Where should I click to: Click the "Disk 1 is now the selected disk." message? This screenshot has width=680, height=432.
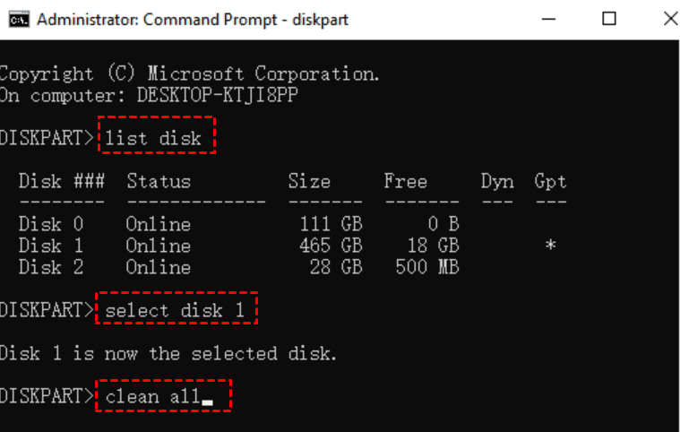click(x=168, y=353)
